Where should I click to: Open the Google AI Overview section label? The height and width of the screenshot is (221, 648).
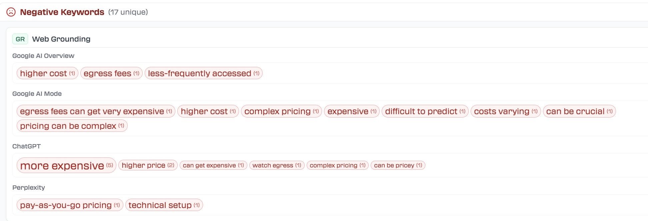[43, 56]
